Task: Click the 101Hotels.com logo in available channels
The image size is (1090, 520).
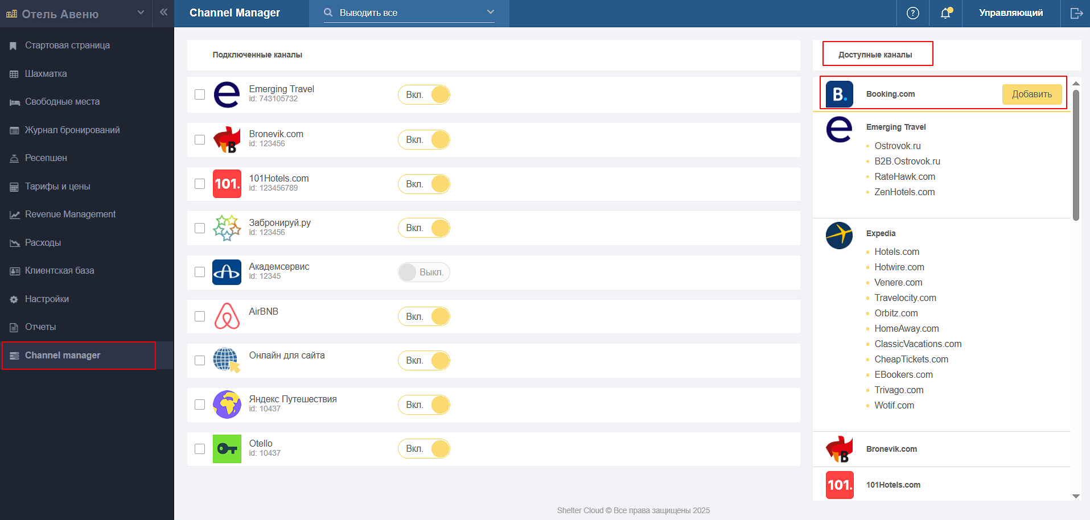Action: [x=840, y=485]
